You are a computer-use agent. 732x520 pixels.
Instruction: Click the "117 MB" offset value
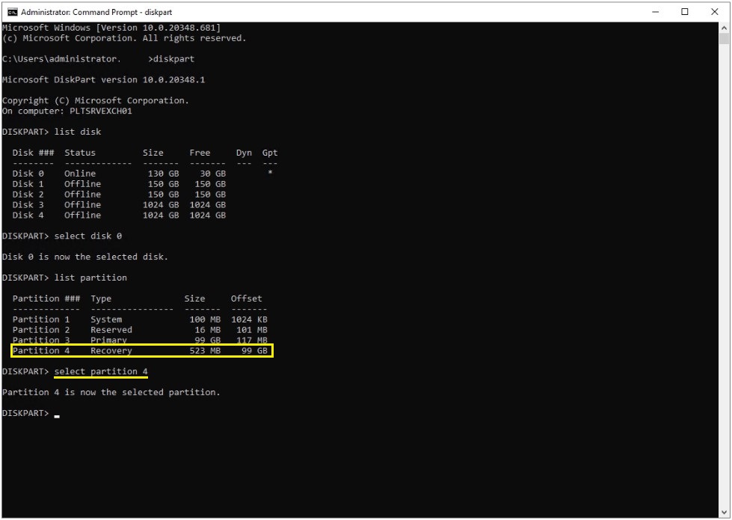(252, 340)
